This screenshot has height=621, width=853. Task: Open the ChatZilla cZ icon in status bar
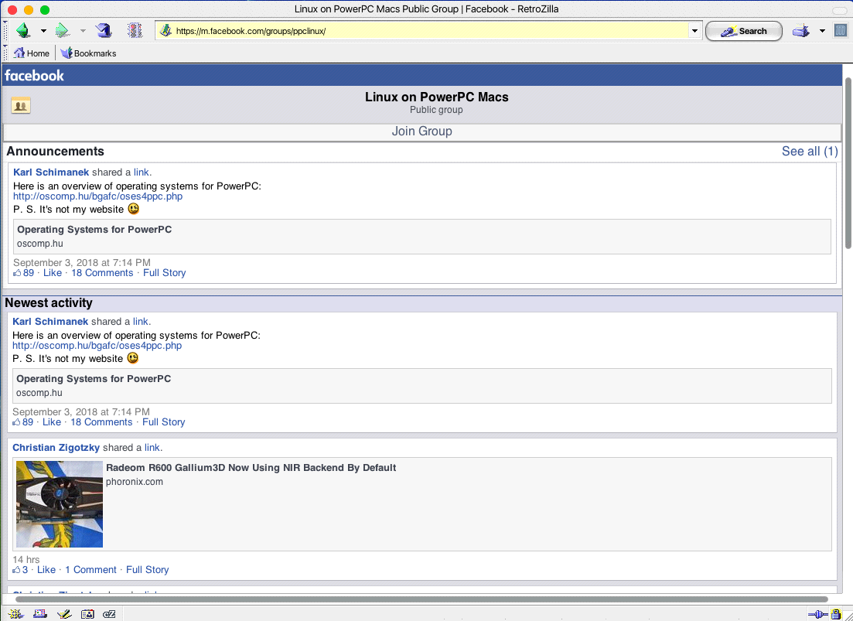(x=109, y=614)
